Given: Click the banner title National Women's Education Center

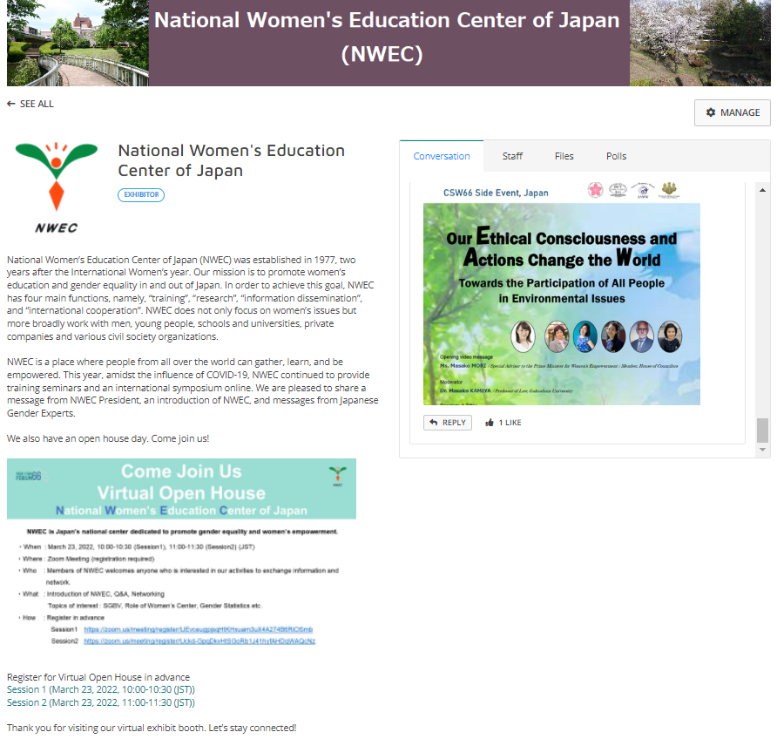Looking at the screenshot, I should [387, 37].
